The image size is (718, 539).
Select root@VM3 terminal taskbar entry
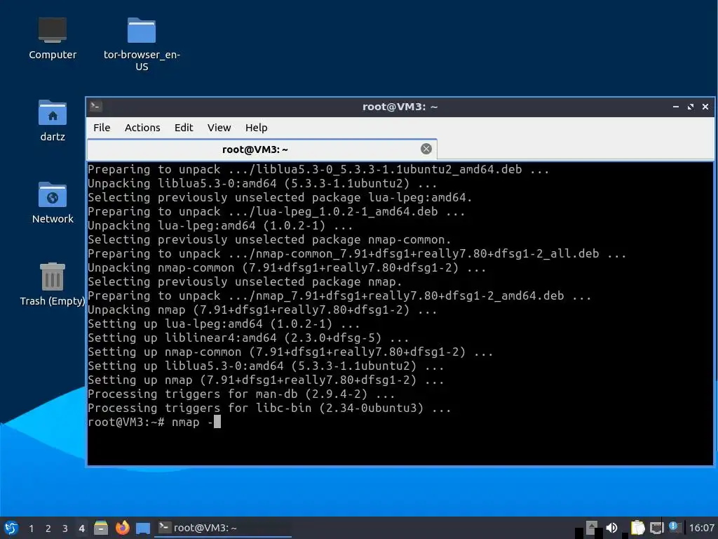(223, 528)
